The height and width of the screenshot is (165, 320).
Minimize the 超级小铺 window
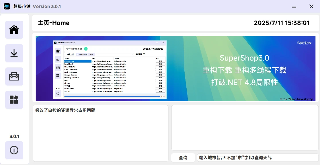click(294, 7)
